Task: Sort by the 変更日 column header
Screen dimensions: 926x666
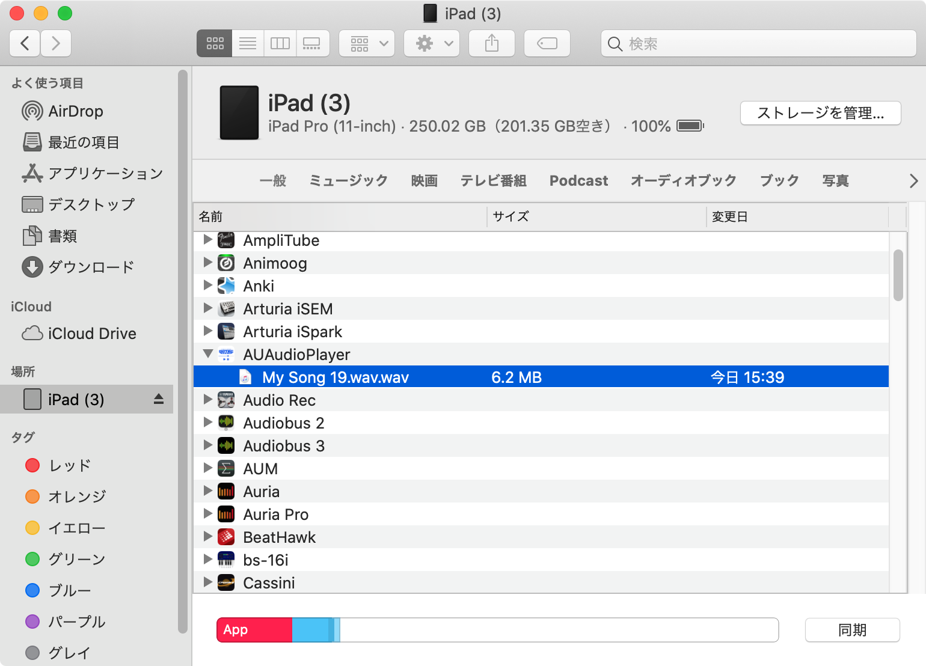Action: pyautogui.click(x=797, y=216)
